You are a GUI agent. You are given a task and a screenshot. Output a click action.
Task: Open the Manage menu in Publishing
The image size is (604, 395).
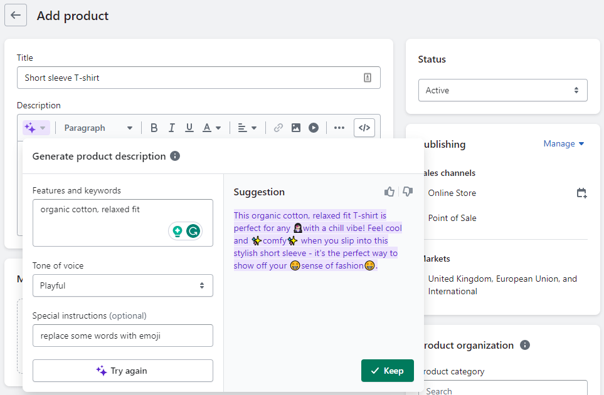click(x=563, y=143)
